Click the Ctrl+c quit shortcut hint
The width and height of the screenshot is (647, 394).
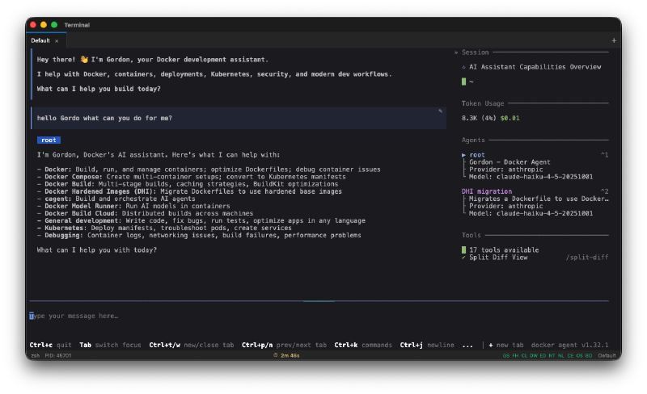[50, 345]
